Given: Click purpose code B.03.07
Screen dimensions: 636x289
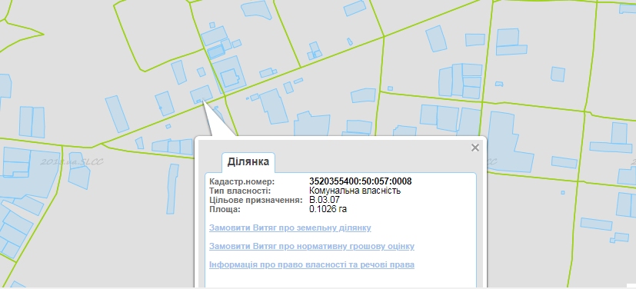Looking at the screenshot, I should (325, 200).
